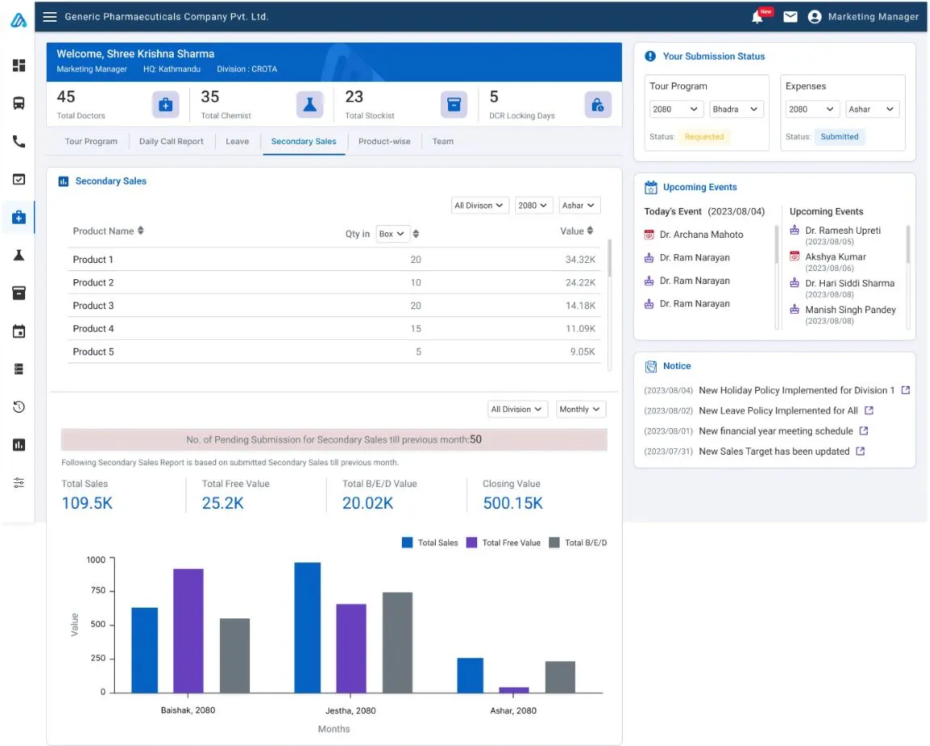Open New Holiday Policy notice external link icon
Viewport: 930px width, 746px height.
pos(906,391)
